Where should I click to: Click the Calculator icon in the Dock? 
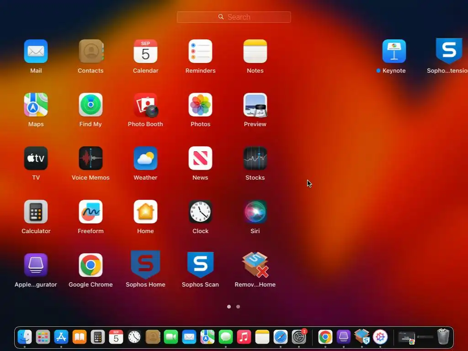pyautogui.click(x=98, y=337)
